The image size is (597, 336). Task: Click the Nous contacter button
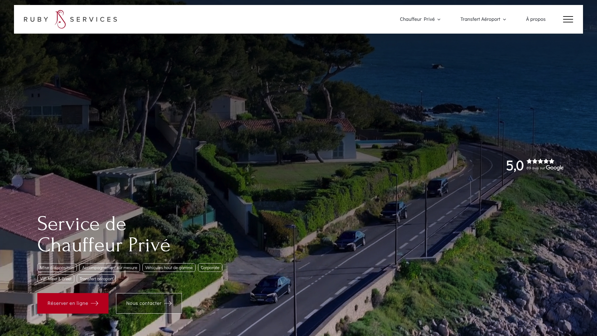click(x=149, y=303)
